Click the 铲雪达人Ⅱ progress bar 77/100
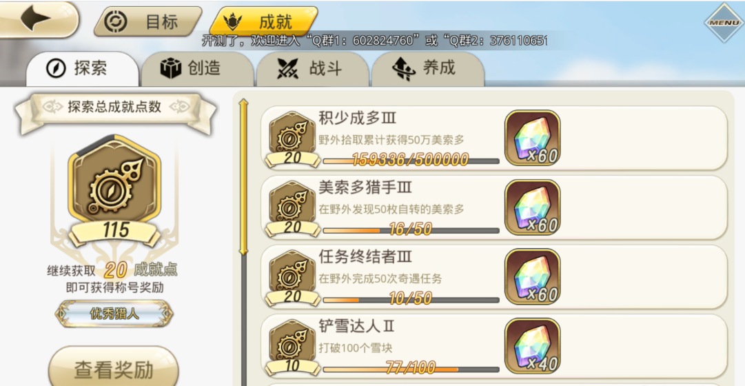The height and width of the screenshot is (386, 745). coord(411,368)
